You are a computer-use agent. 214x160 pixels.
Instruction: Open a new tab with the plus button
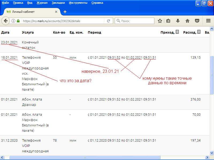tap(65, 12)
